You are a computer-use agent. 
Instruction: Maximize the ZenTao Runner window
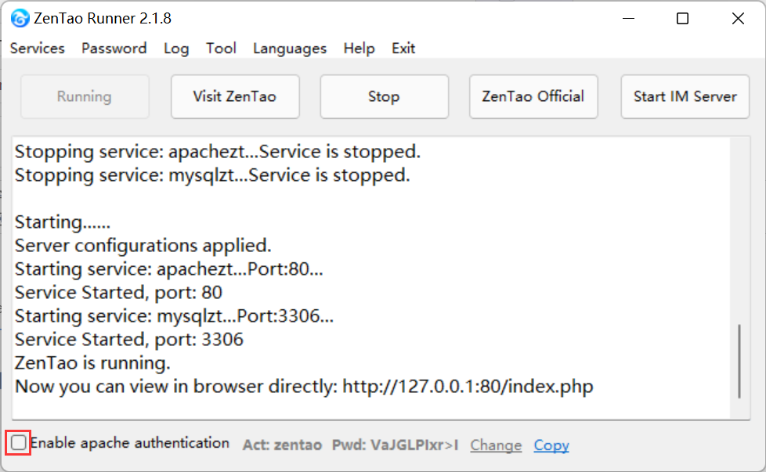(682, 19)
